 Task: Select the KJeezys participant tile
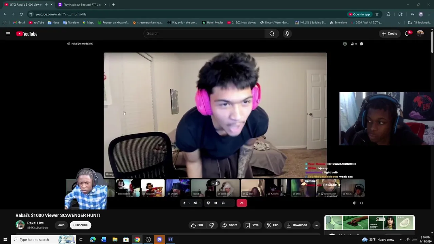point(278,188)
